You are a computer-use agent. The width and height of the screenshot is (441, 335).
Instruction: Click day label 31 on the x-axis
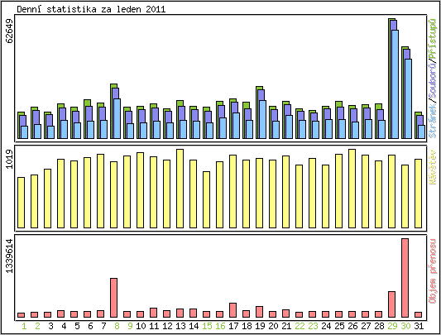tap(419, 326)
